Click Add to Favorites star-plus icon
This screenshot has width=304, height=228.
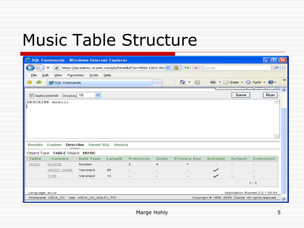39,82
